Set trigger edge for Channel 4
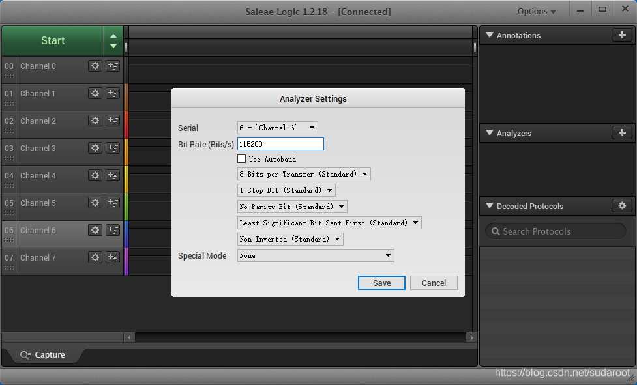 click(x=113, y=176)
